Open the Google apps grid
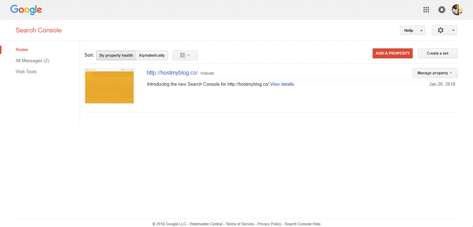Image resolution: width=473 pixels, height=227 pixels. point(426,10)
